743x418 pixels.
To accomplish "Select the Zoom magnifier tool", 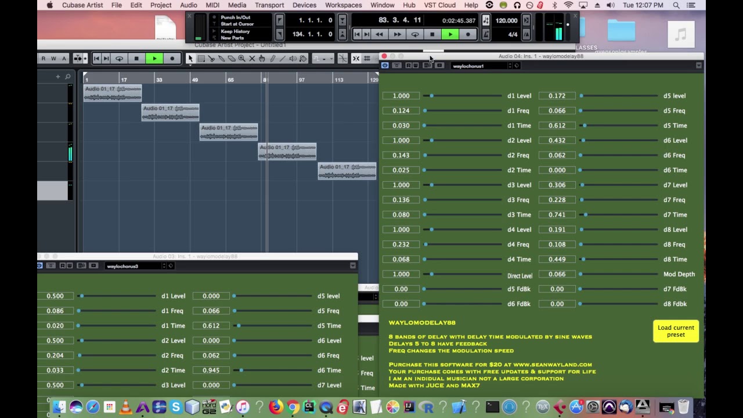I will coord(241,59).
